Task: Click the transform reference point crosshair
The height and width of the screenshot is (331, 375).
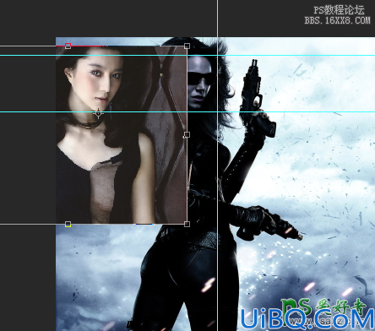Action: [x=98, y=113]
